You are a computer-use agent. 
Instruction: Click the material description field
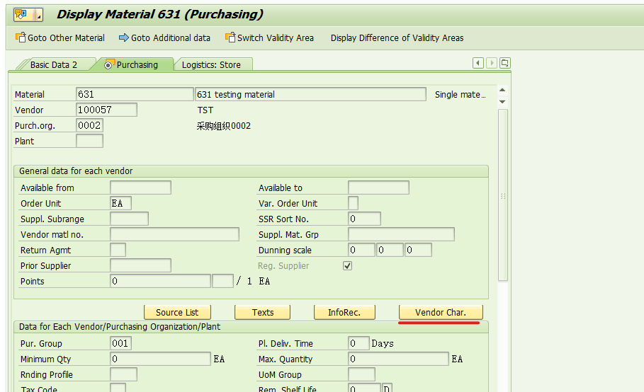coord(310,94)
